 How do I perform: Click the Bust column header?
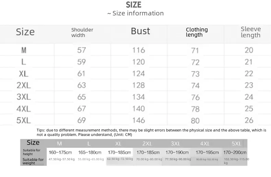point(140,31)
